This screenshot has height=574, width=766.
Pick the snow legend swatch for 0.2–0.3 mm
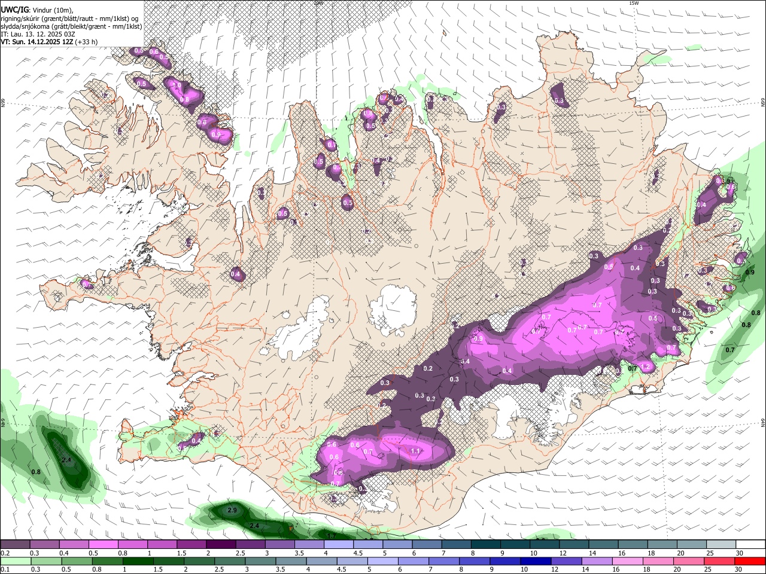[x=15, y=544]
